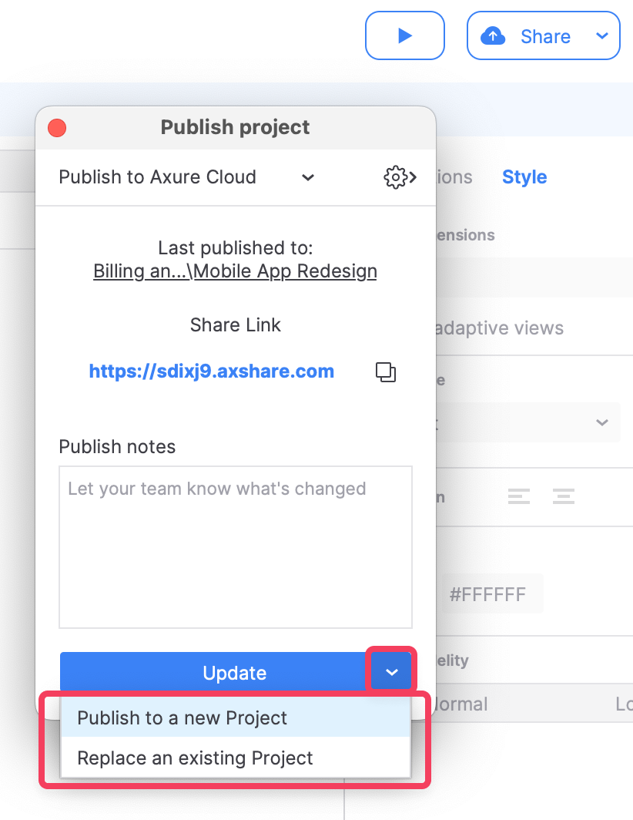Open publish settings gear icon

400,177
